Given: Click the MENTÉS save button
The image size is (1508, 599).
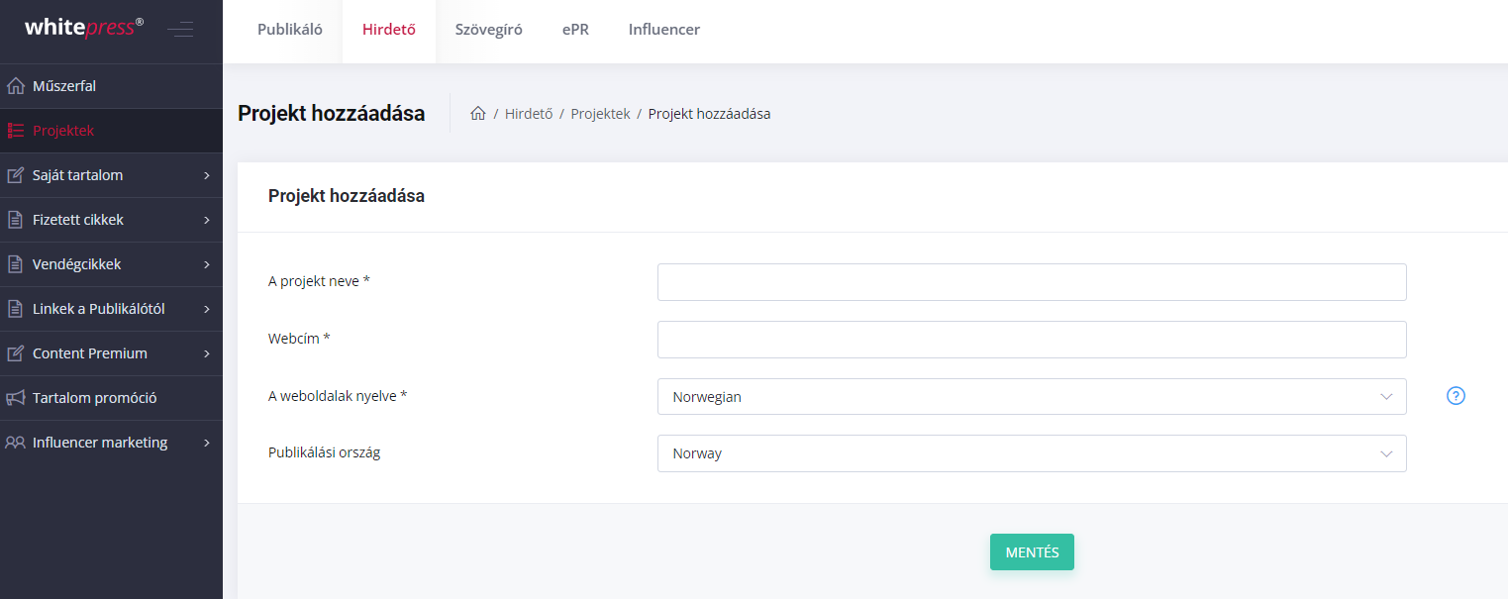Looking at the screenshot, I should 1032,552.
